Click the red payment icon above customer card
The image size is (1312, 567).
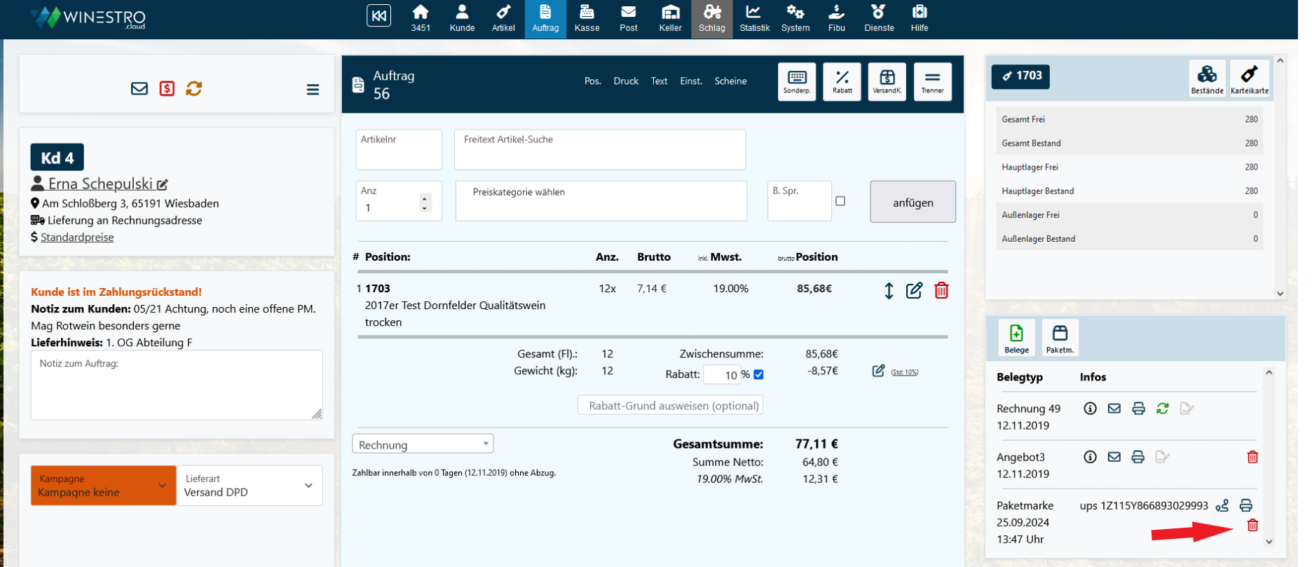pyautogui.click(x=167, y=88)
